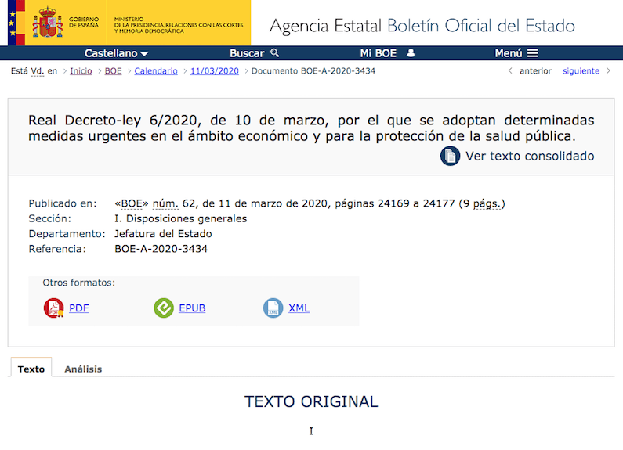Image resolution: width=623 pixels, height=450 pixels.
Task: Download the EPUB format link
Action: point(192,308)
